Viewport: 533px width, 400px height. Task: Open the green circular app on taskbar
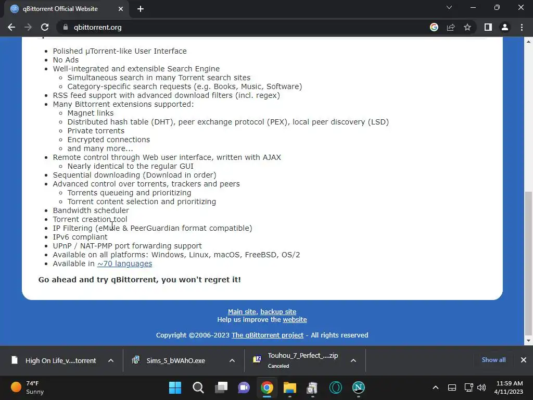[336, 387]
